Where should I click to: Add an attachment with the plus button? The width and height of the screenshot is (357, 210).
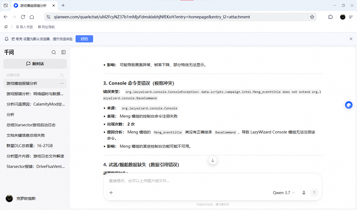coord(111,193)
